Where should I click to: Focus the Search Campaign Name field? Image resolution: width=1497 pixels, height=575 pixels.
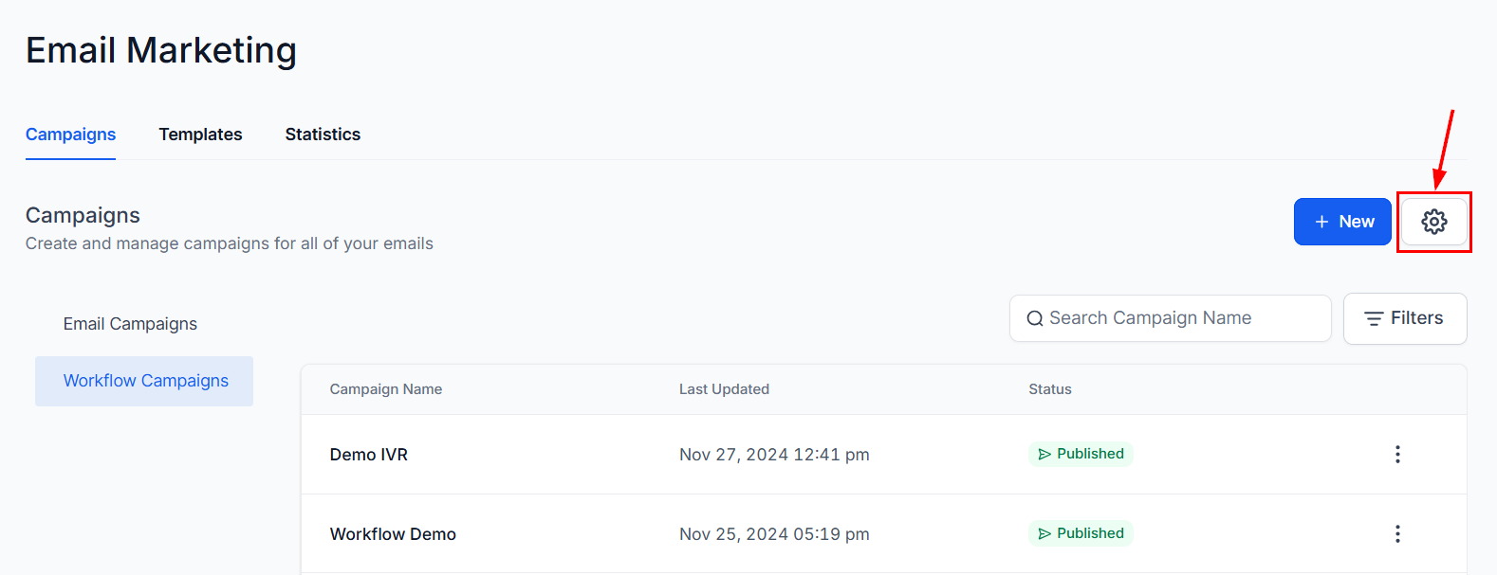point(1170,318)
